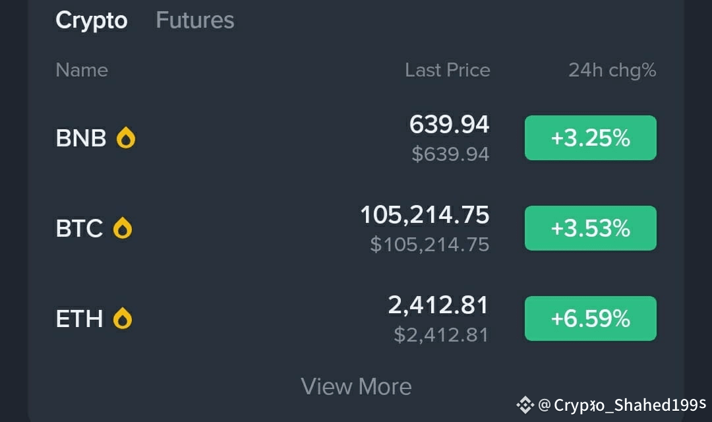Image resolution: width=712 pixels, height=422 pixels.
Task: Click the flame icon next to ETH
Action: pos(123,318)
